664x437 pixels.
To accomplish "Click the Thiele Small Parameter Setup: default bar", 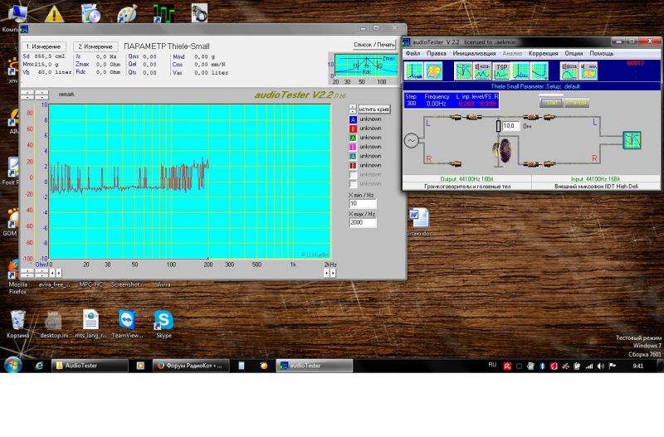I will click(x=531, y=86).
